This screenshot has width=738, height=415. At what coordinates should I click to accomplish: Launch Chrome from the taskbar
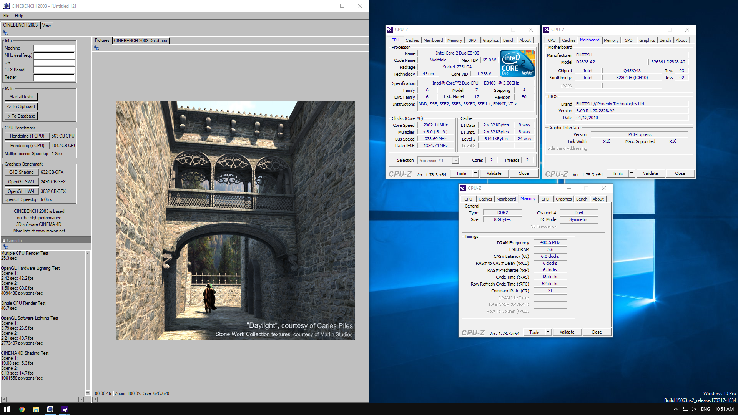(x=22, y=409)
